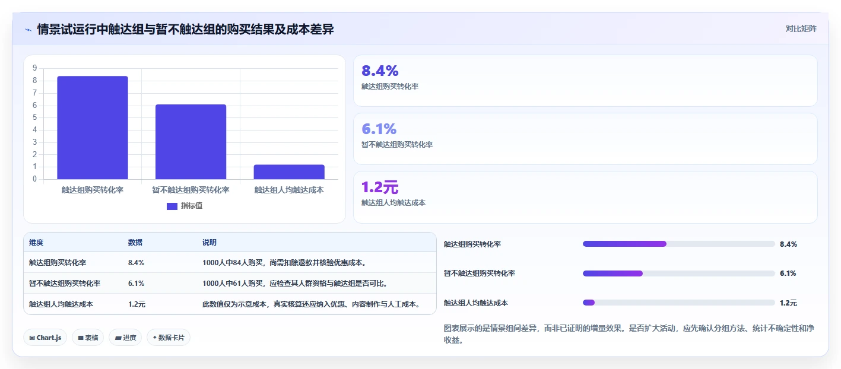Click the 触达组购买转化率 data card caption
The image size is (841, 369).
pos(390,87)
